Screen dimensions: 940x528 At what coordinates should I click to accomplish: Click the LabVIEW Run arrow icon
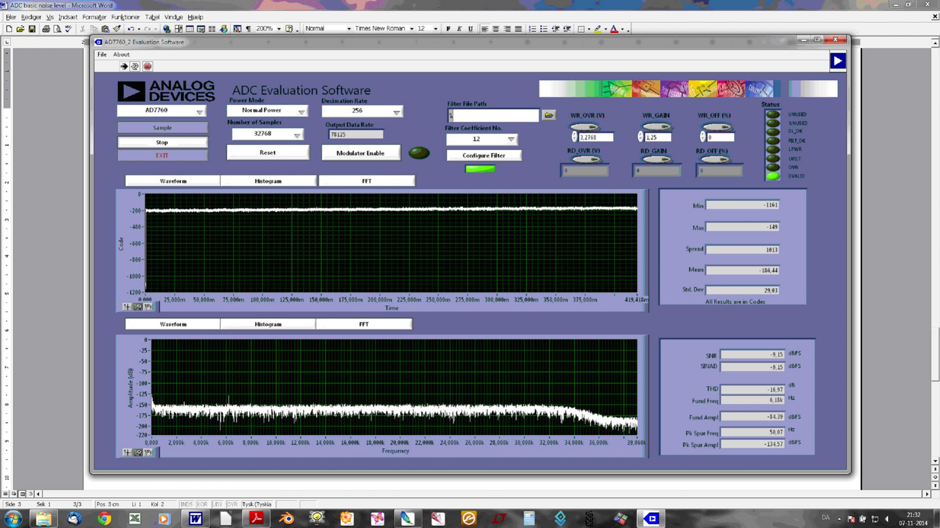[x=124, y=66]
